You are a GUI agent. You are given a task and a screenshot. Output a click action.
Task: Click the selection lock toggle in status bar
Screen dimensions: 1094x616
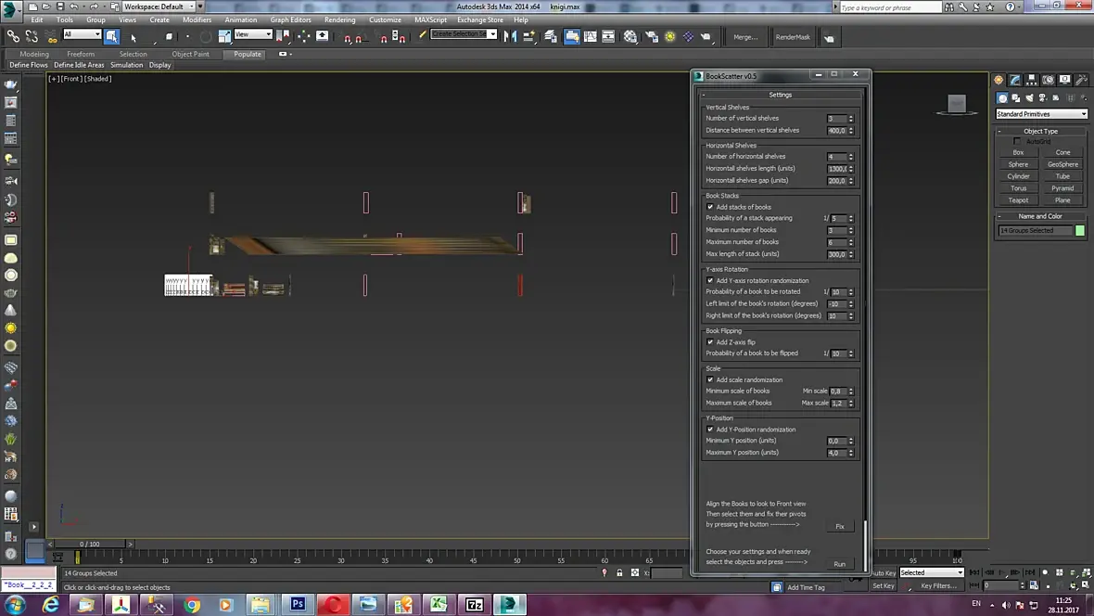coord(619,573)
